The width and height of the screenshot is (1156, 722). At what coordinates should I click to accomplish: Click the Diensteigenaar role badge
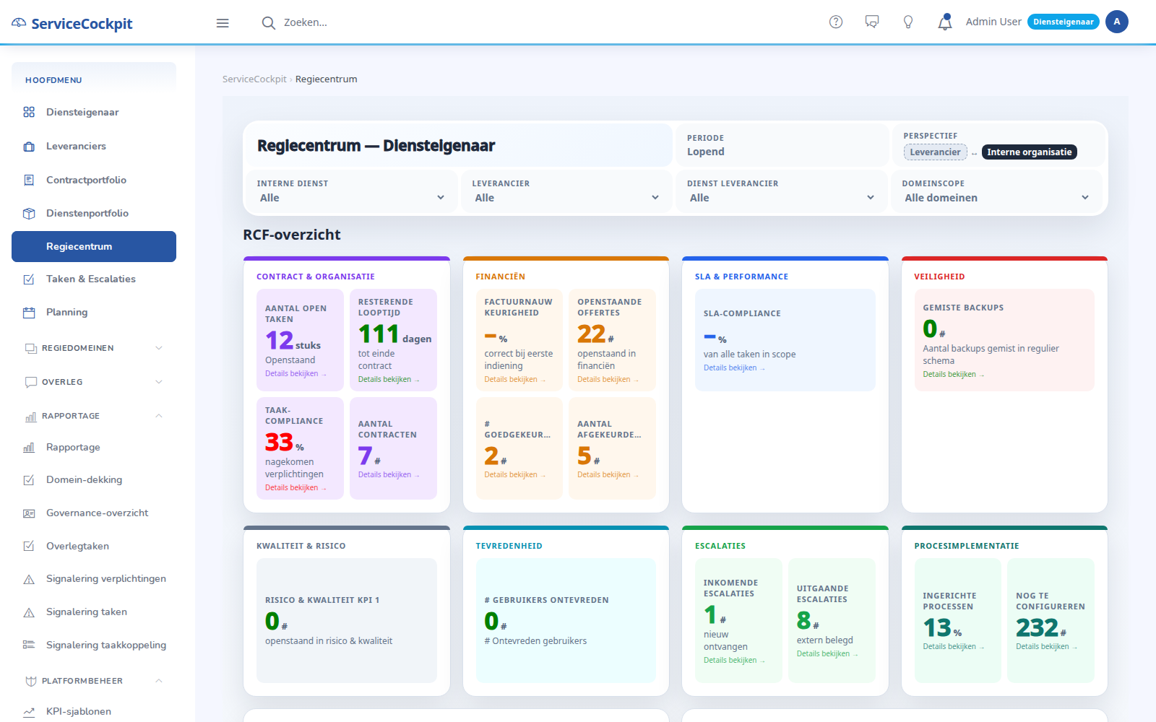[1063, 22]
